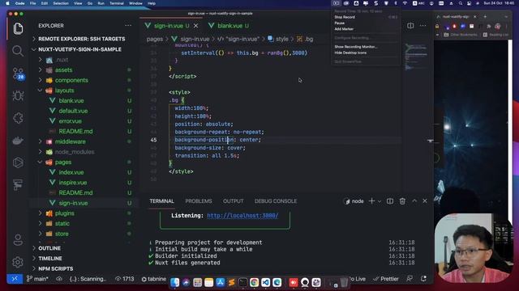Open the Selection menu in menu bar
Viewport: 519px width, 291px height.
tap(61, 3)
